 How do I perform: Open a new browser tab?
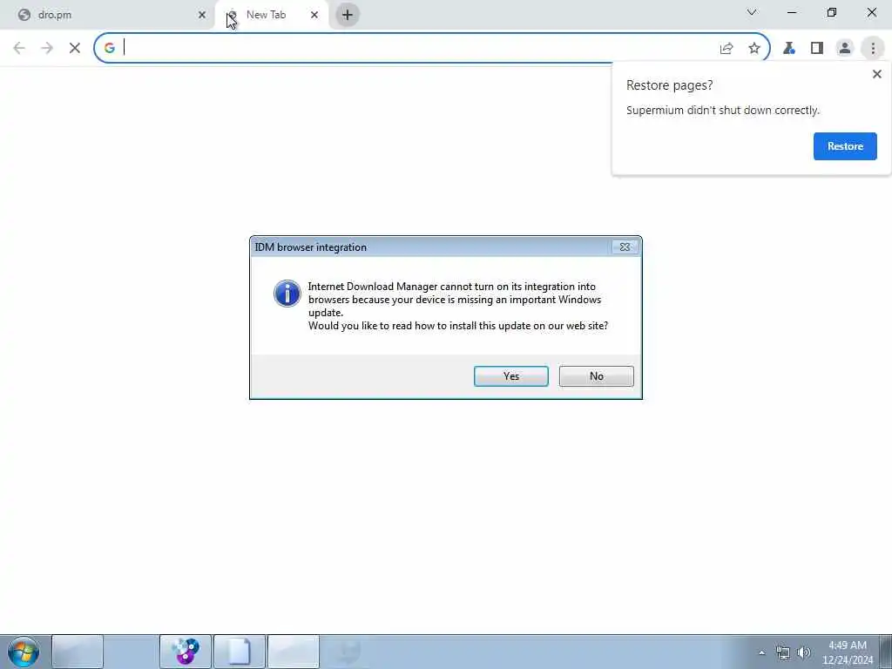click(347, 15)
